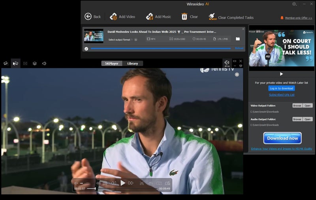Click the download progress bar
This screenshot has height=200, width=316.
(x=161, y=48)
